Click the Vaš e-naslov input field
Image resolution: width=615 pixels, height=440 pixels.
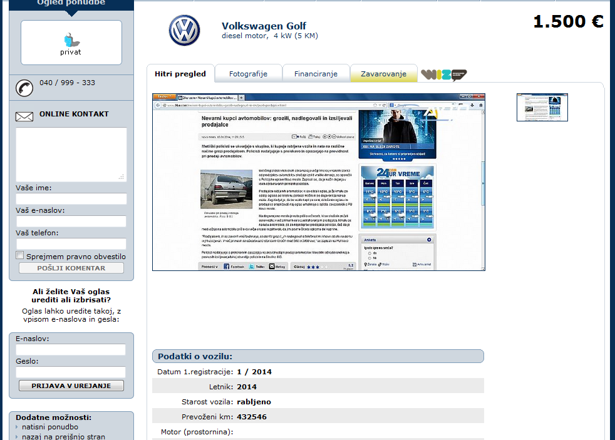click(x=71, y=222)
